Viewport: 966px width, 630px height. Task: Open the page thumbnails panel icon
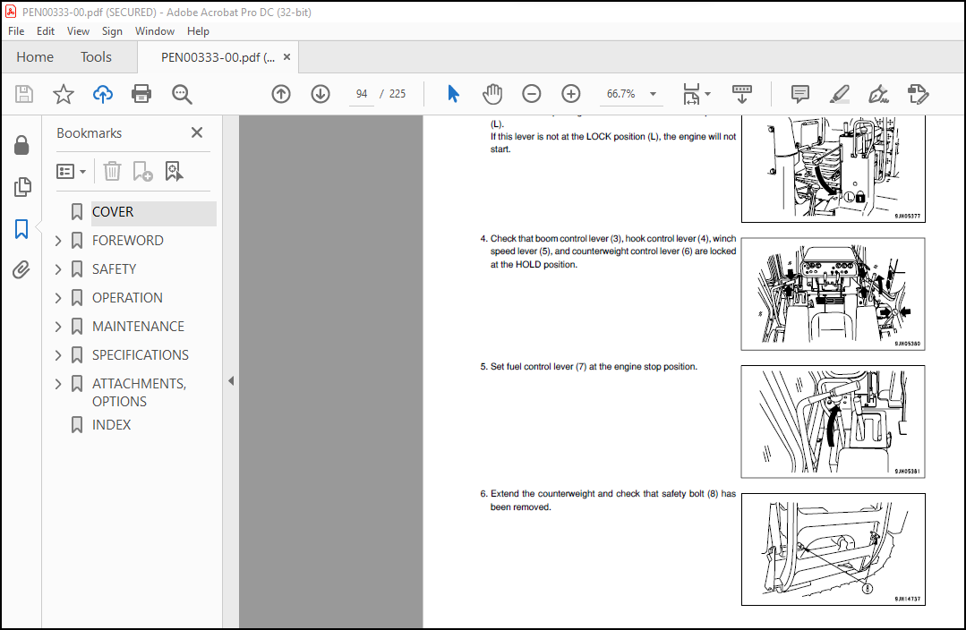(22, 187)
